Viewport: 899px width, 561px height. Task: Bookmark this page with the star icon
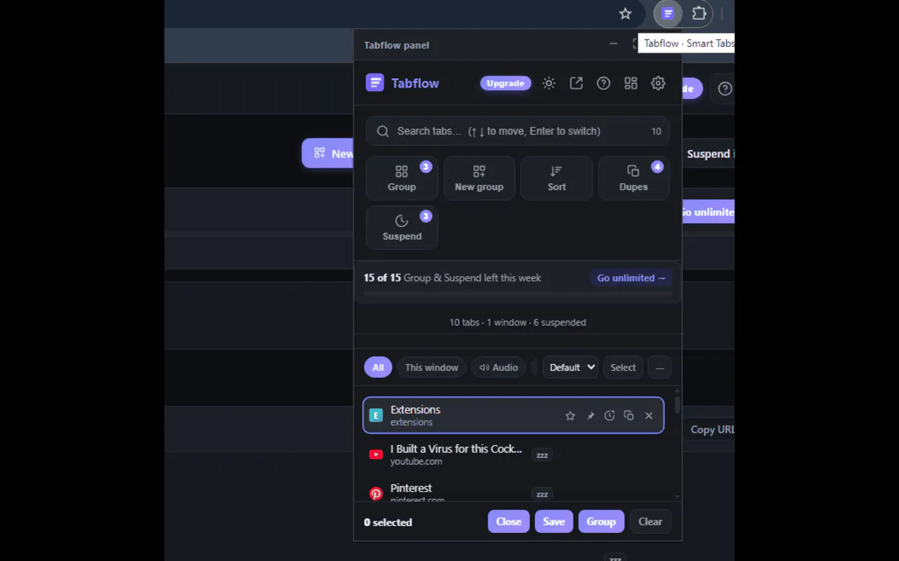coord(625,13)
